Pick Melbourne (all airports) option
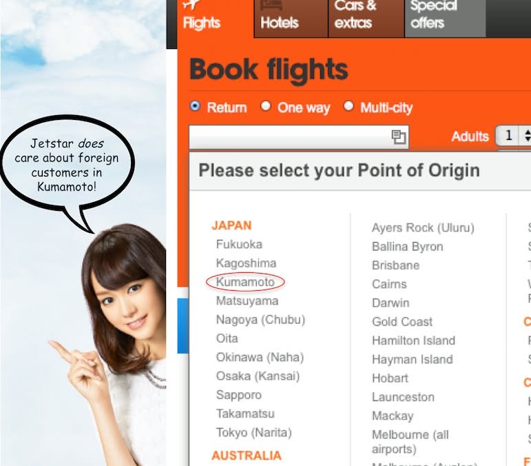The width and height of the screenshot is (531, 466). pyautogui.click(x=410, y=442)
